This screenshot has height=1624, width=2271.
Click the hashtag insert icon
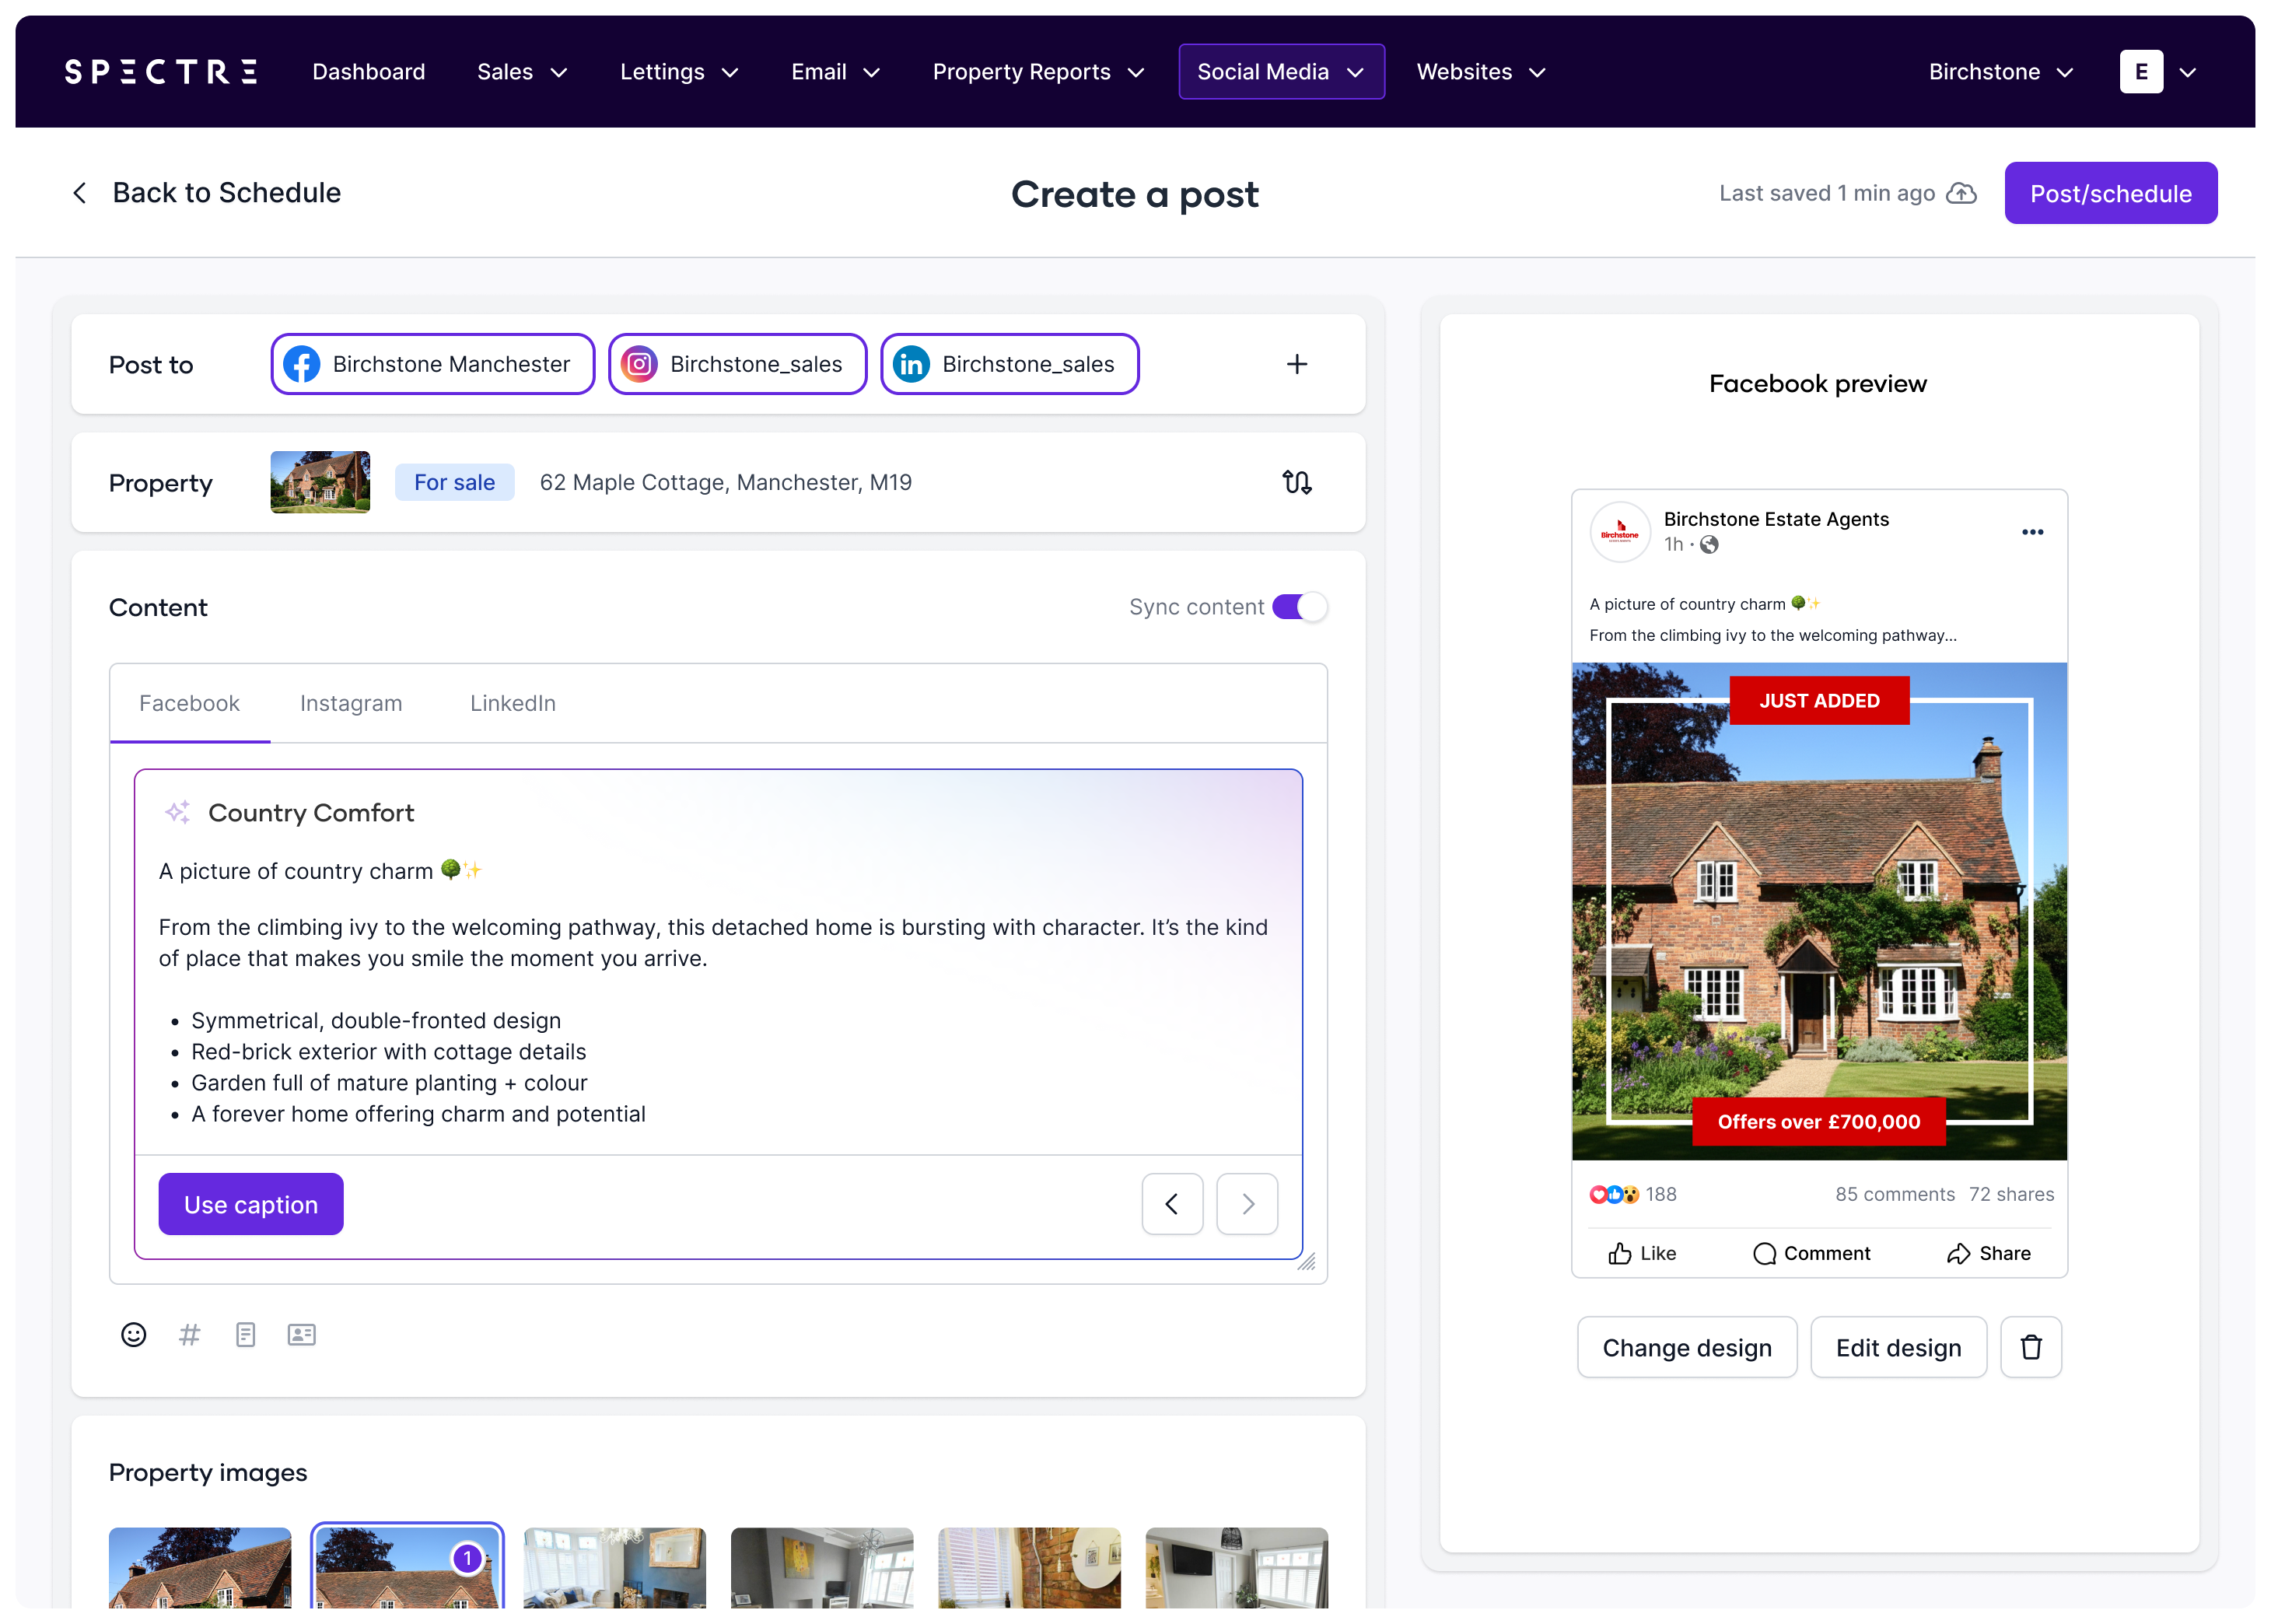pos(189,1334)
